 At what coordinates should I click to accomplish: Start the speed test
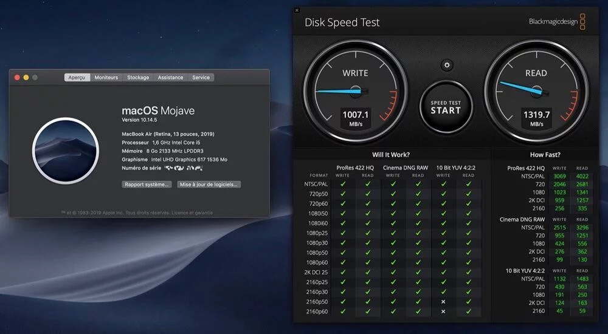click(446, 107)
